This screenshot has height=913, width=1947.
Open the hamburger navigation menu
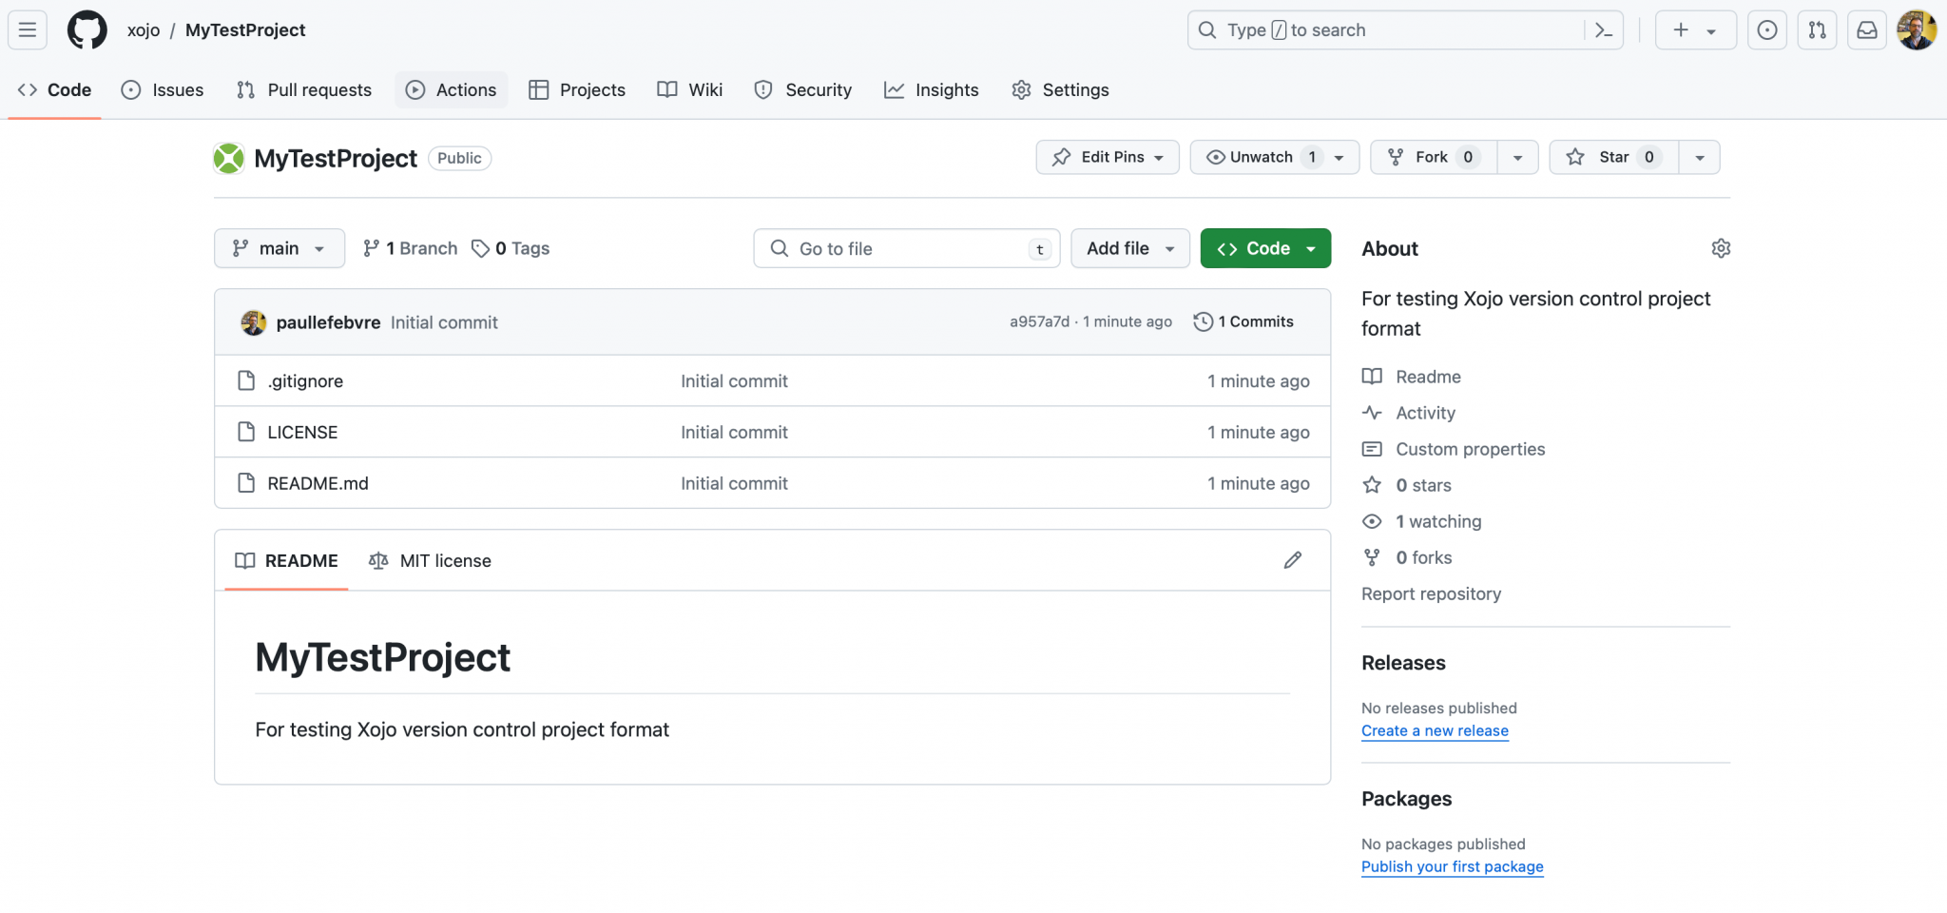[28, 29]
